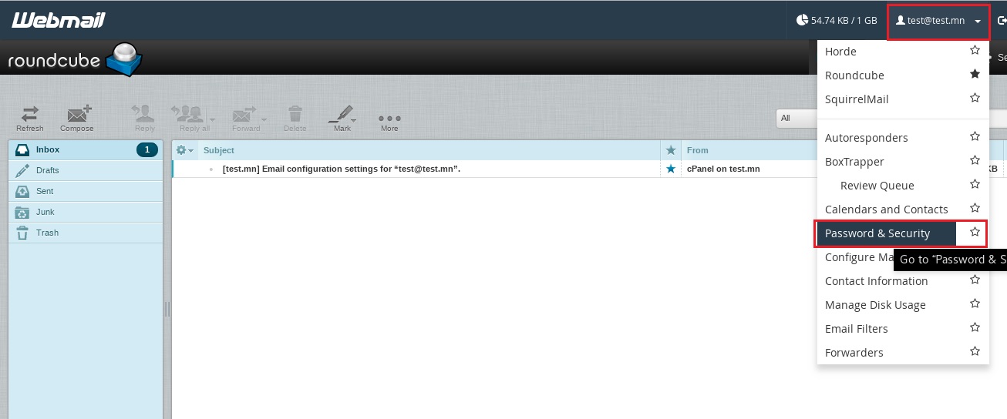Open the Inbox folder
The image size is (1007, 419).
[86, 150]
